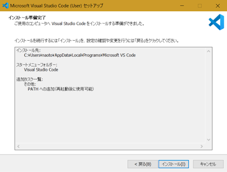Click the summary box scroll down arrow
The image size is (227, 172).
point(208,140)
